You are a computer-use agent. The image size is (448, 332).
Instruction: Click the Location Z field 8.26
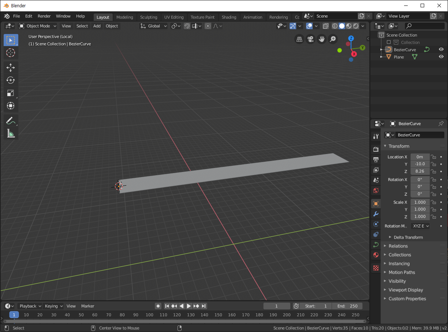pos(420,171)
